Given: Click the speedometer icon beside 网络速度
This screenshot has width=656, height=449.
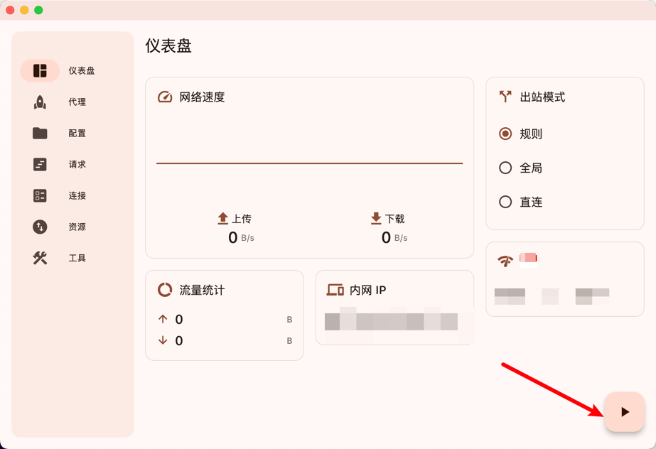Looking at the screenshot, I should pos(165,97).
